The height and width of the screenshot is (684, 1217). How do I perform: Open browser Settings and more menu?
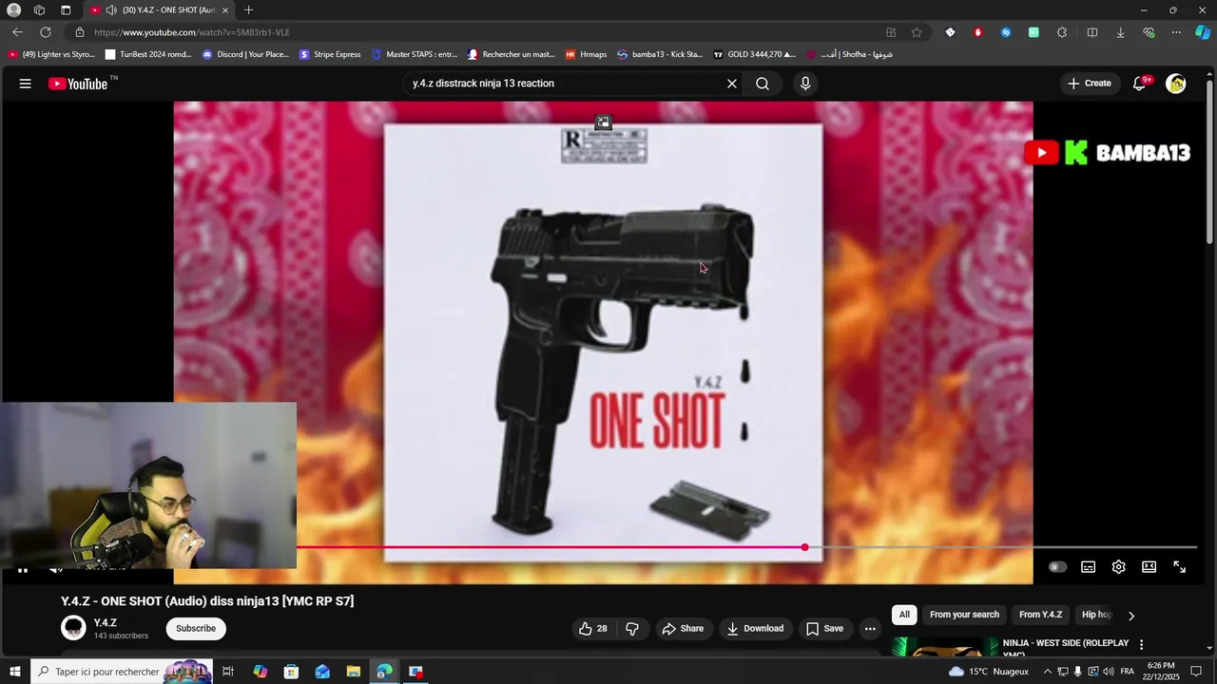click(1176, 32)
